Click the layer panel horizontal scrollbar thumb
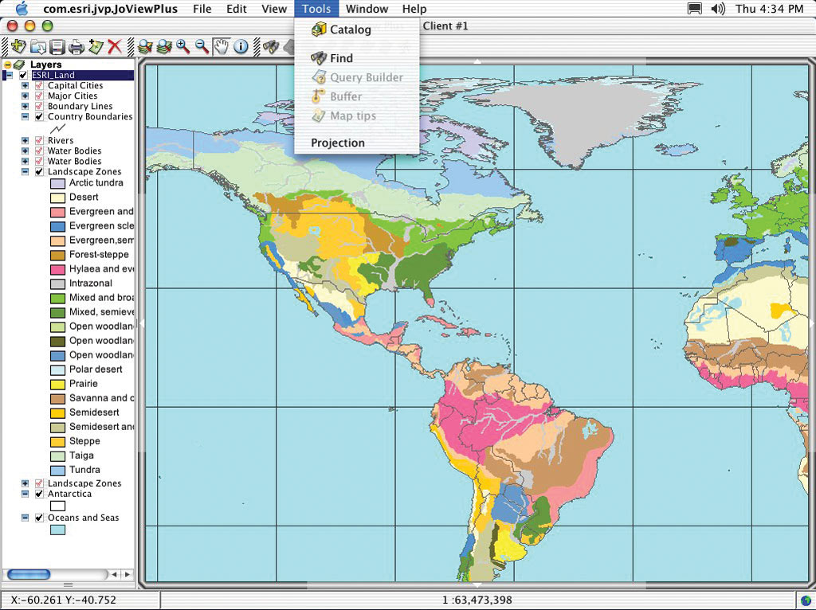816x610 pixels. click(x=29, y=574)
